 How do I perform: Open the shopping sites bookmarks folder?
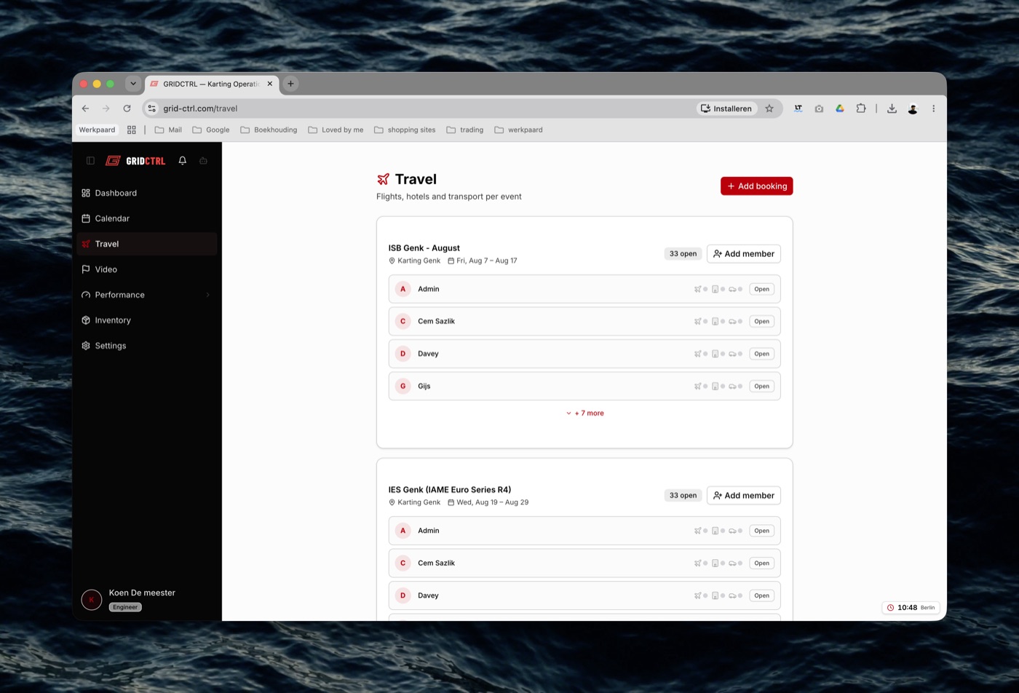405,130
